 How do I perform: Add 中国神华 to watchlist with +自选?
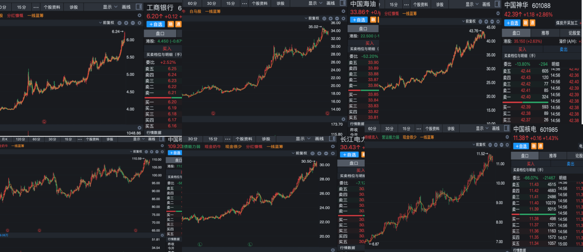[x=512, y=23]
